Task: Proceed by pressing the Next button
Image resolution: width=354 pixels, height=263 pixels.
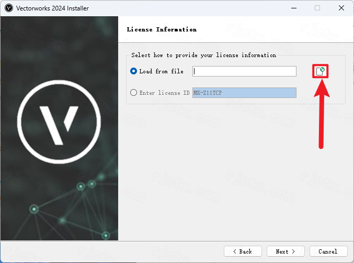Action: pos(286,251)
